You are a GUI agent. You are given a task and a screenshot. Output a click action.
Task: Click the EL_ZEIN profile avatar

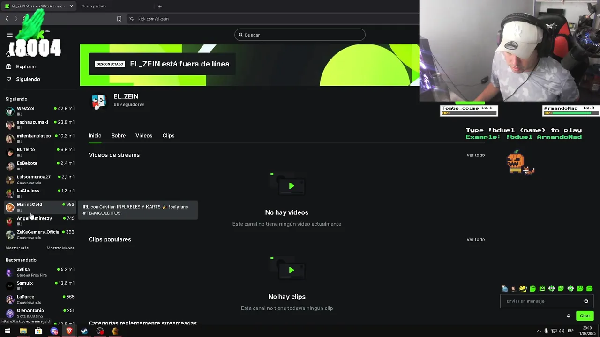coord(99,101)
